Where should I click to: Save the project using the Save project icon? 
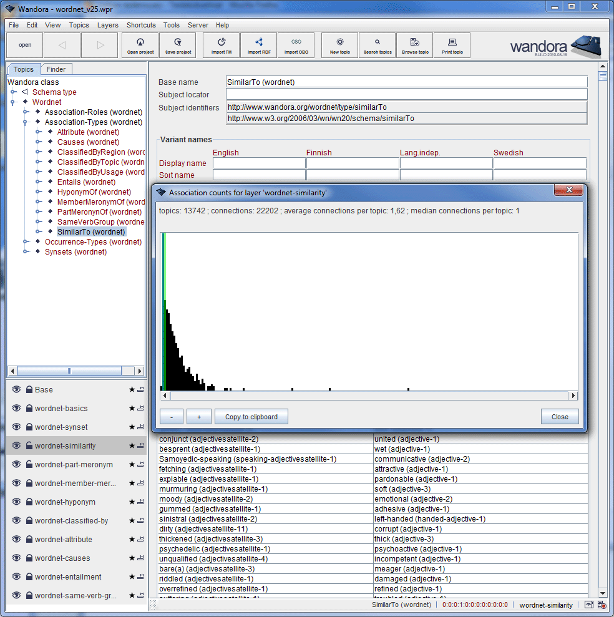177,45
